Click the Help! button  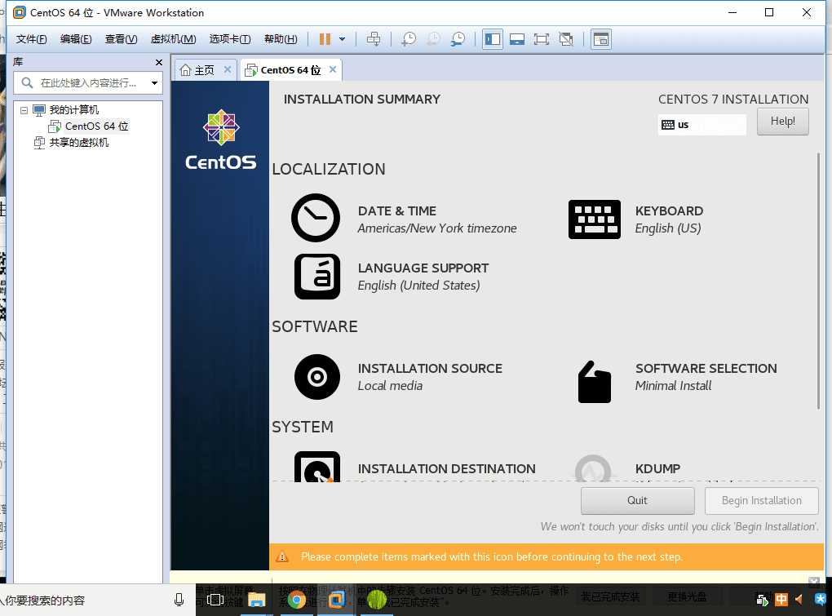(x=782, y=122)
